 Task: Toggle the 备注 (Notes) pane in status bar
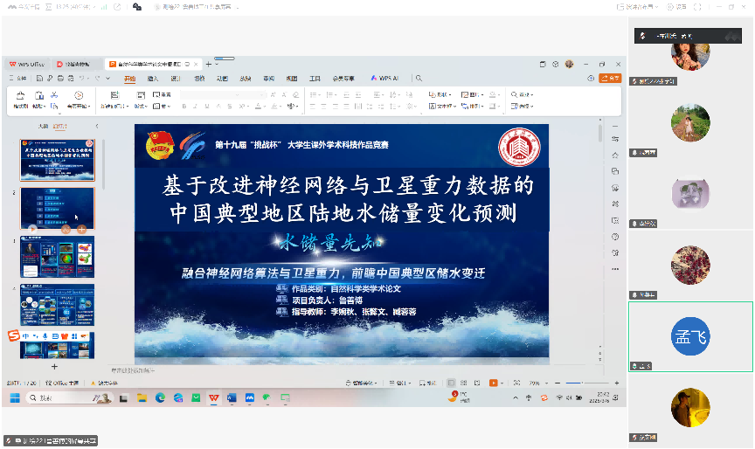(x=400, y=383)
